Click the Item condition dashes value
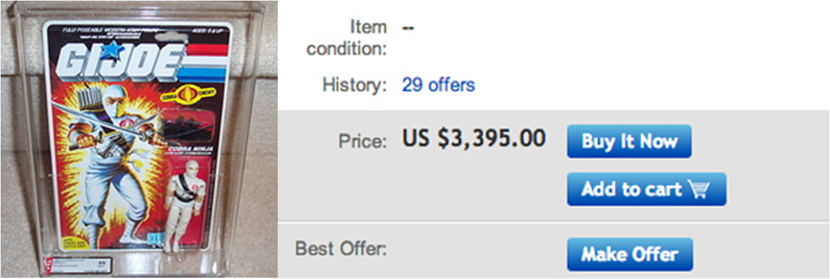This screenshot has width=830, height=279. [407, 28]
